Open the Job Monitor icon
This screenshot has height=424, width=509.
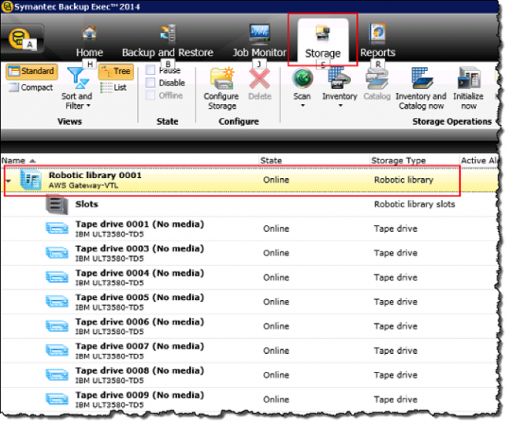click(x=259, y=34)
